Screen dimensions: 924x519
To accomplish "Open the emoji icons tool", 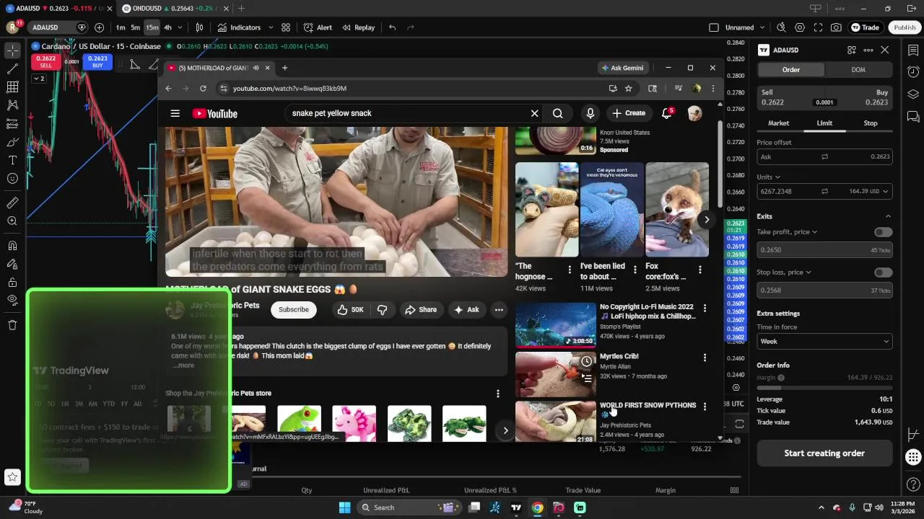I will (12, 178).
